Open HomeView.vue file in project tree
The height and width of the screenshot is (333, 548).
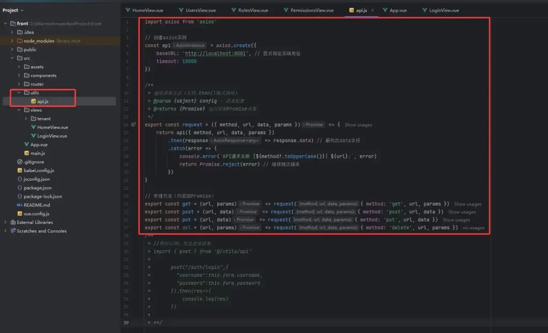(x=52, y=127)
